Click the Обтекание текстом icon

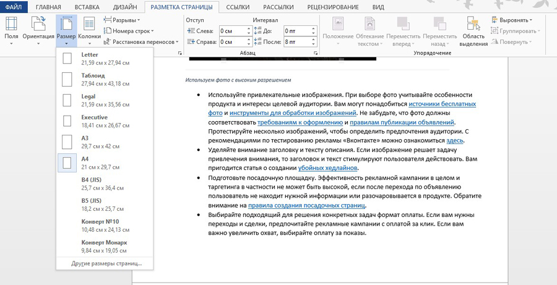(370, 23)
